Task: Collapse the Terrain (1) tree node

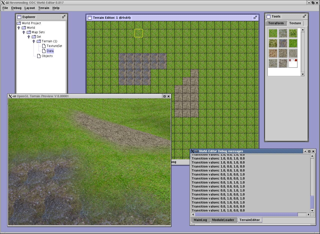Action: [34, 41]
